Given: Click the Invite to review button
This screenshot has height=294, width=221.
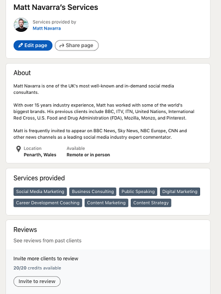Looking at the screenshot, I should click(37, 281).
